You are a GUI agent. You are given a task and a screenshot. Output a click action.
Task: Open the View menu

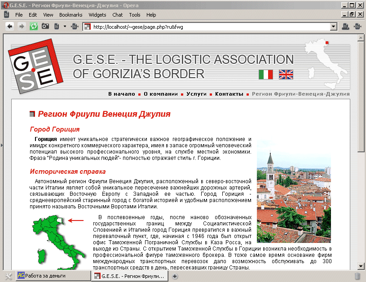[48, 15]
